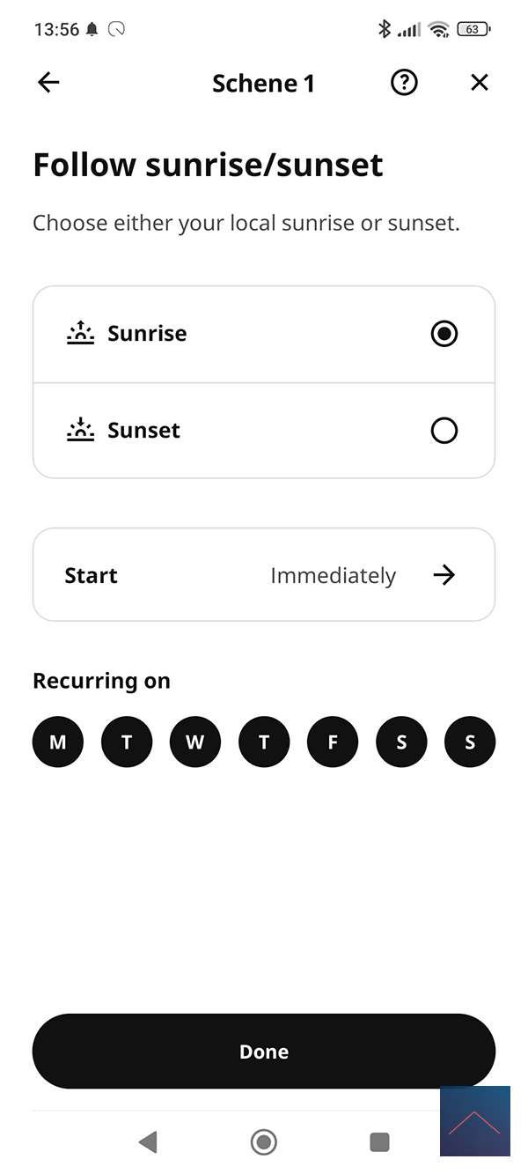Click the scroll-to-top arrow overlay

pyautogui.click(x=475, y=1121)
